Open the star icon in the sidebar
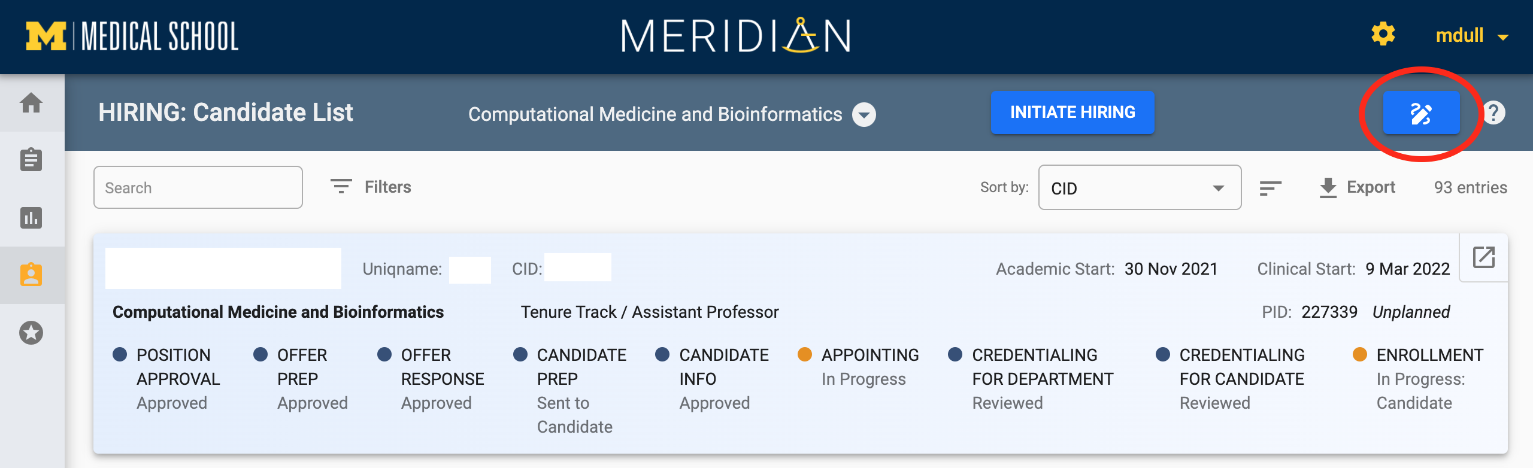Image resolution: width=1533 pixels, height=468 pixels. click(31, 333)
